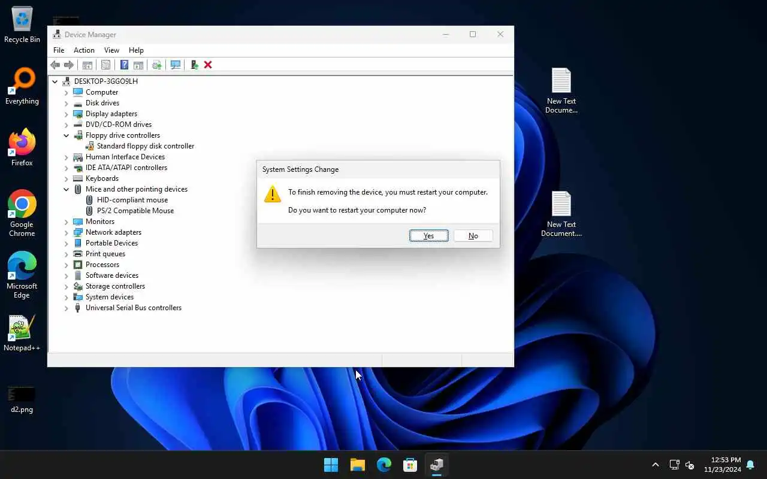The width and height of the screenshot is (767, 479).
Task: Open the Recycle Bin desktop icon
Action: (22, 25)
